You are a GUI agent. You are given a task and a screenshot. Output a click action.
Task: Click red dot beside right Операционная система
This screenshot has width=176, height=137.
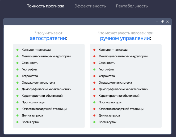(x=94, y=83)
